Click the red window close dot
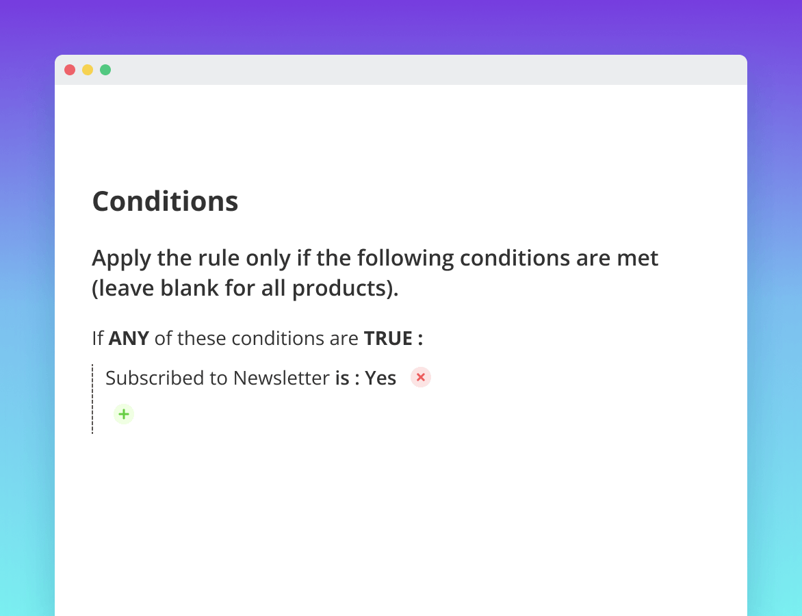This screenshot has width=802, height=616. click(70, 70)
